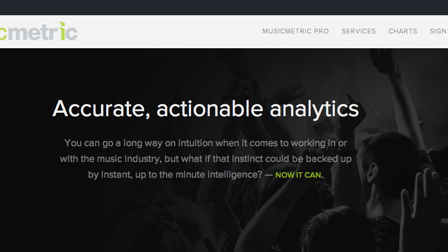This screenshot has width=448, height=252.
Task: Click the green accent on the logo's letter i
Action: pyautogui.click(x=62, y=24)
